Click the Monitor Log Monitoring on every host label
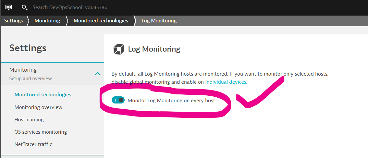 tap(171, 101)
